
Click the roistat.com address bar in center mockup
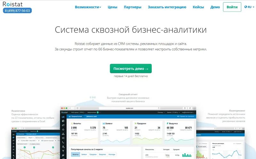click(129, 108)
